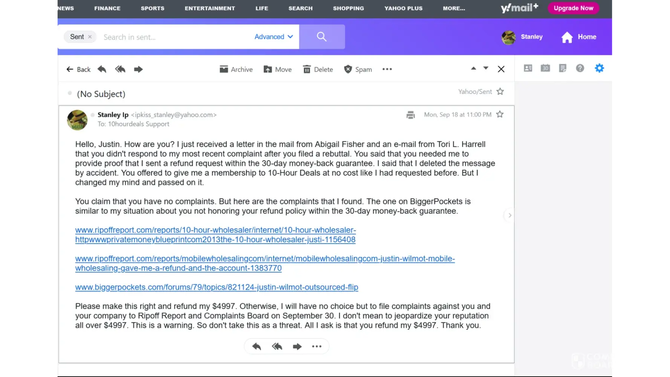Click sender name Stanley Ip
This screenshot has height=377, width=670.
click(113, 115)
